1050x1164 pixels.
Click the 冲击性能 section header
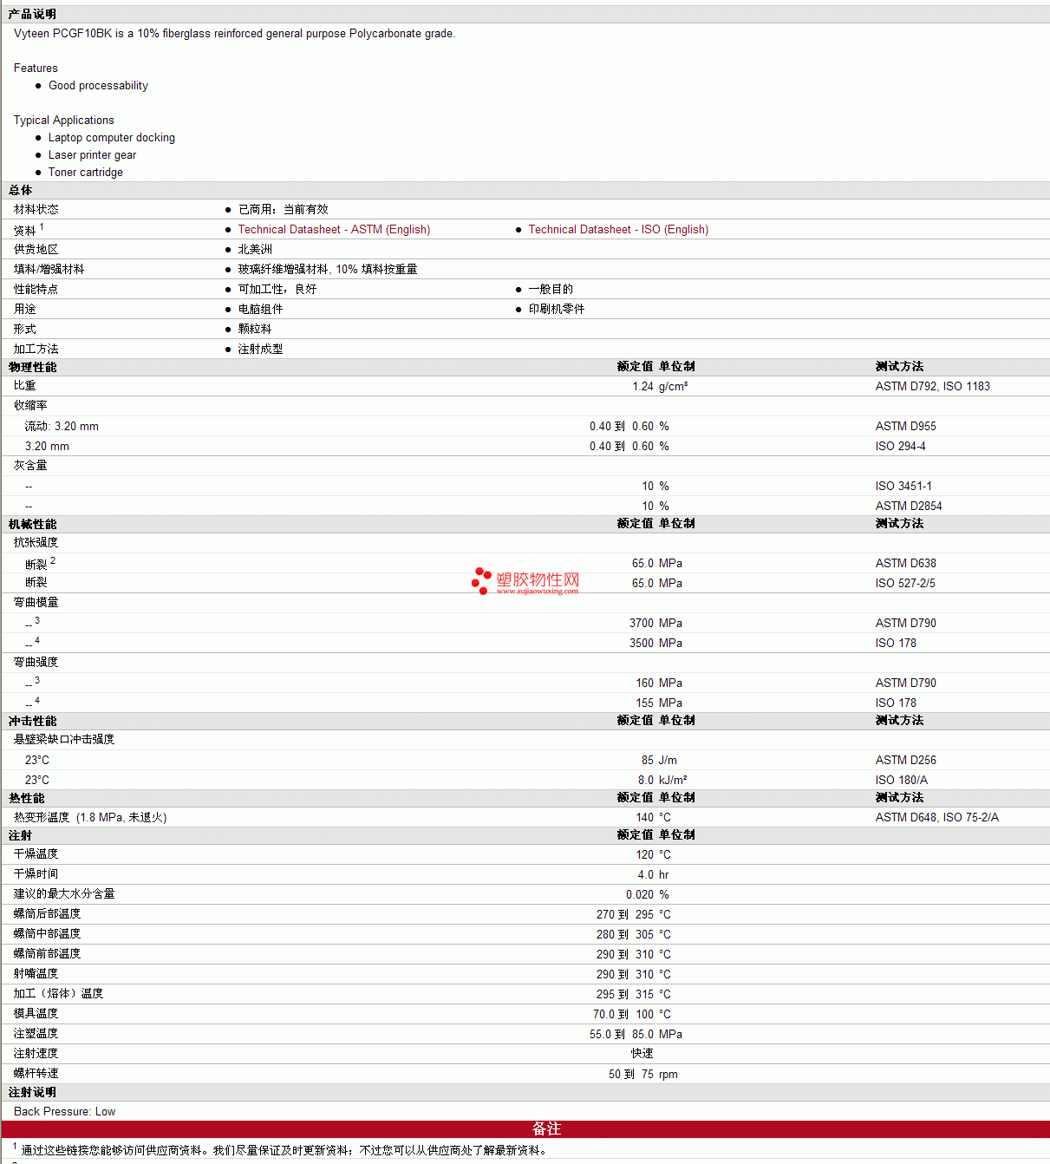point(32,721)
